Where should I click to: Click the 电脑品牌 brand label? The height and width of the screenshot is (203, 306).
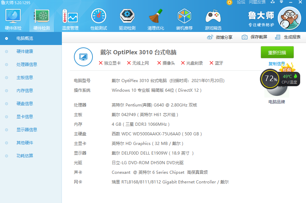pyautogui.click(x=276, y=102)
